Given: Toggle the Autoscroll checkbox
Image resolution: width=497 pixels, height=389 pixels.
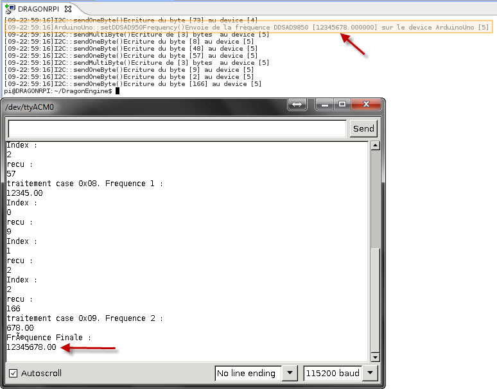Looking at the screenshot, I should tap(13, 373).
